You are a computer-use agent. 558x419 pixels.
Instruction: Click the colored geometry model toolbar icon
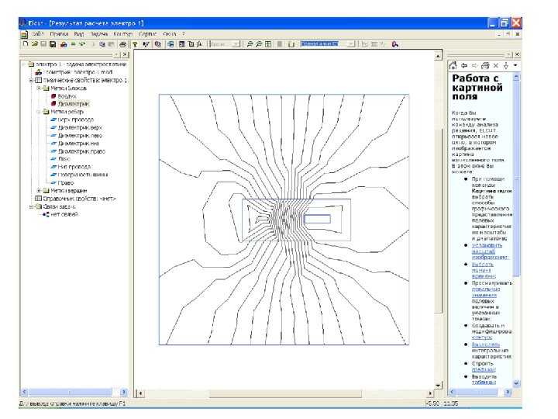pos(64,44)
